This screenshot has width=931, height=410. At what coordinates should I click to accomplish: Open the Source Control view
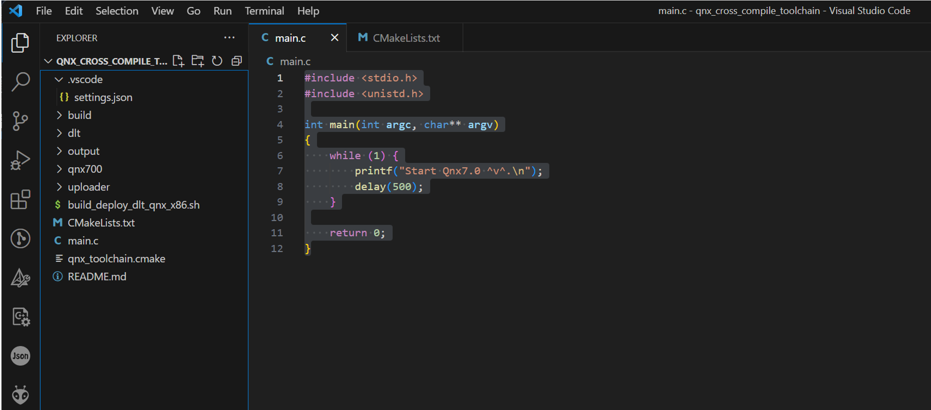tap(20, 121)
